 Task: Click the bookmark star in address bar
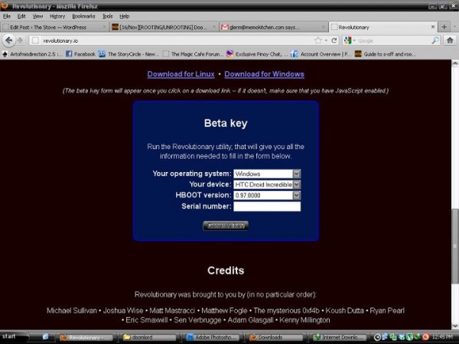click(x=318, y=41)
